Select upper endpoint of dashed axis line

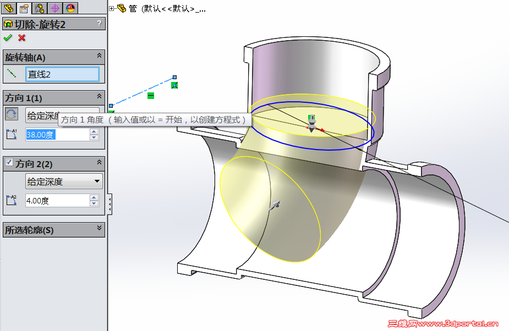click(x=174, y=77)
